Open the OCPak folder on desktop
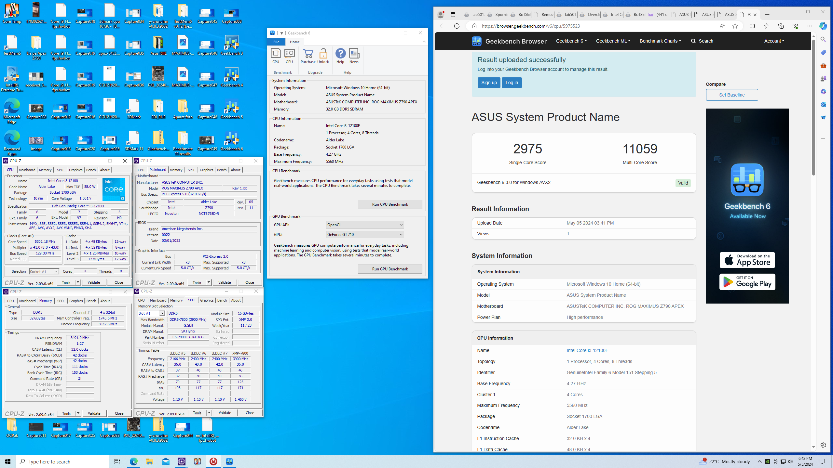The width and height of the screenshot is (833, 468). 12,427
